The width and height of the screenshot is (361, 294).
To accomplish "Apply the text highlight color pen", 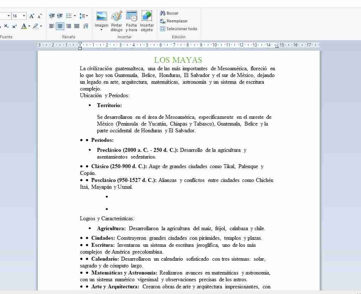I will 36,26.
